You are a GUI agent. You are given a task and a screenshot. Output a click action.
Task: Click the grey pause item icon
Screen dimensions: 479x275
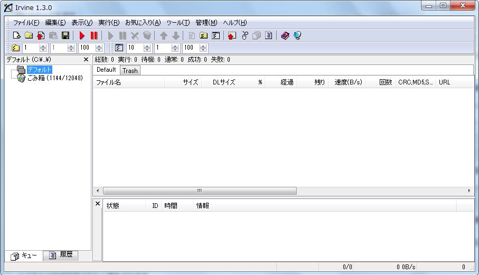[x=123, y=35]
